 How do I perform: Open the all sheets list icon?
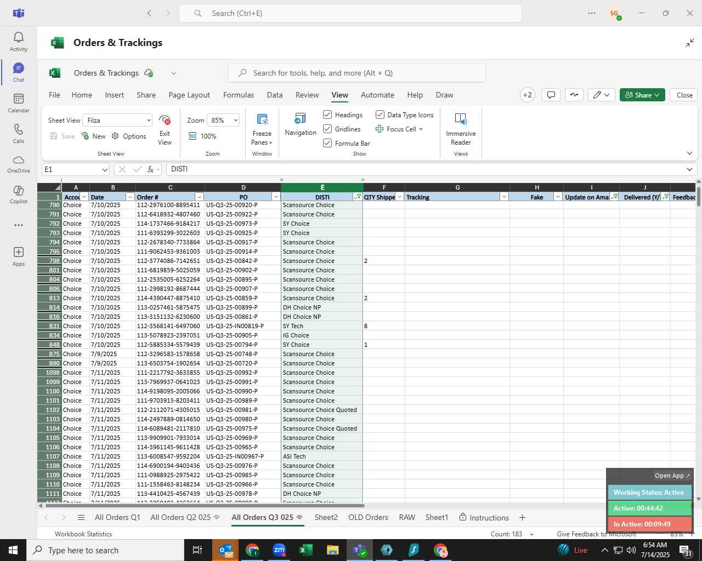click(x=81, y=517)
